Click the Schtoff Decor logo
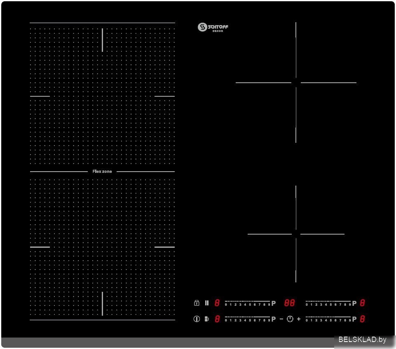This screenshot has height=349, width=396. coord(213,28)
